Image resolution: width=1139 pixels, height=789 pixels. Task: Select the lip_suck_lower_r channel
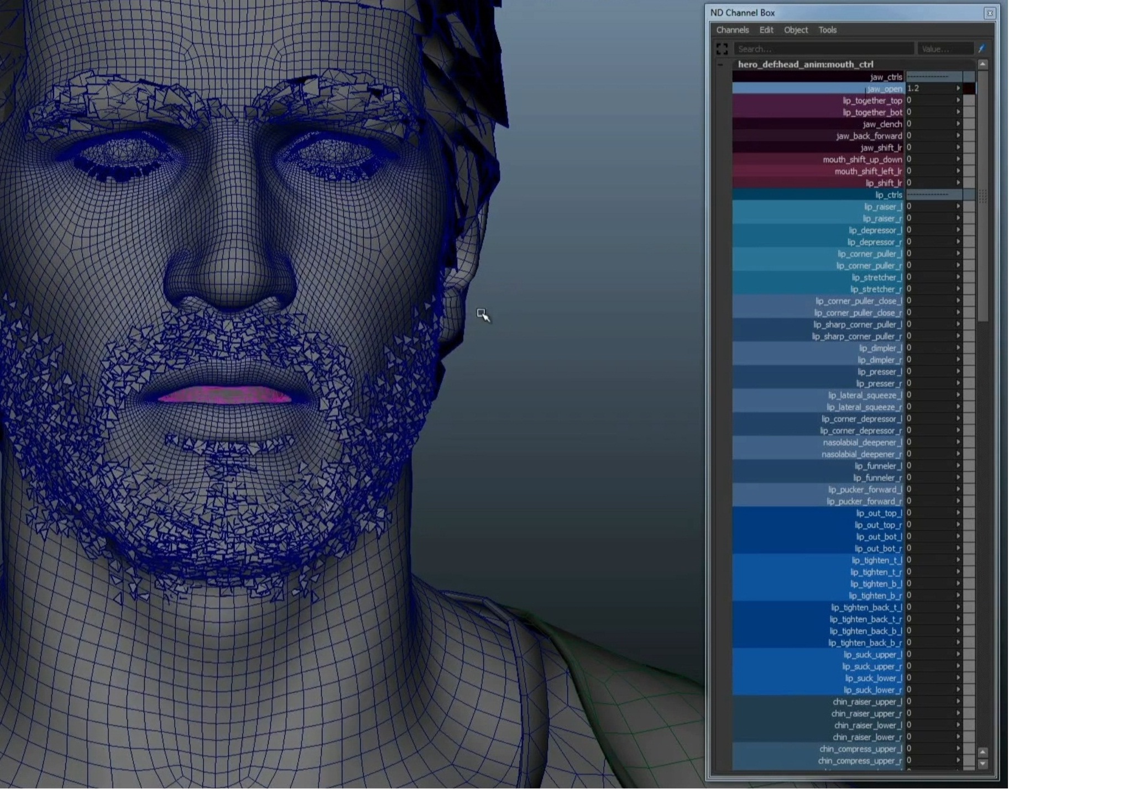tap(818, 690)
